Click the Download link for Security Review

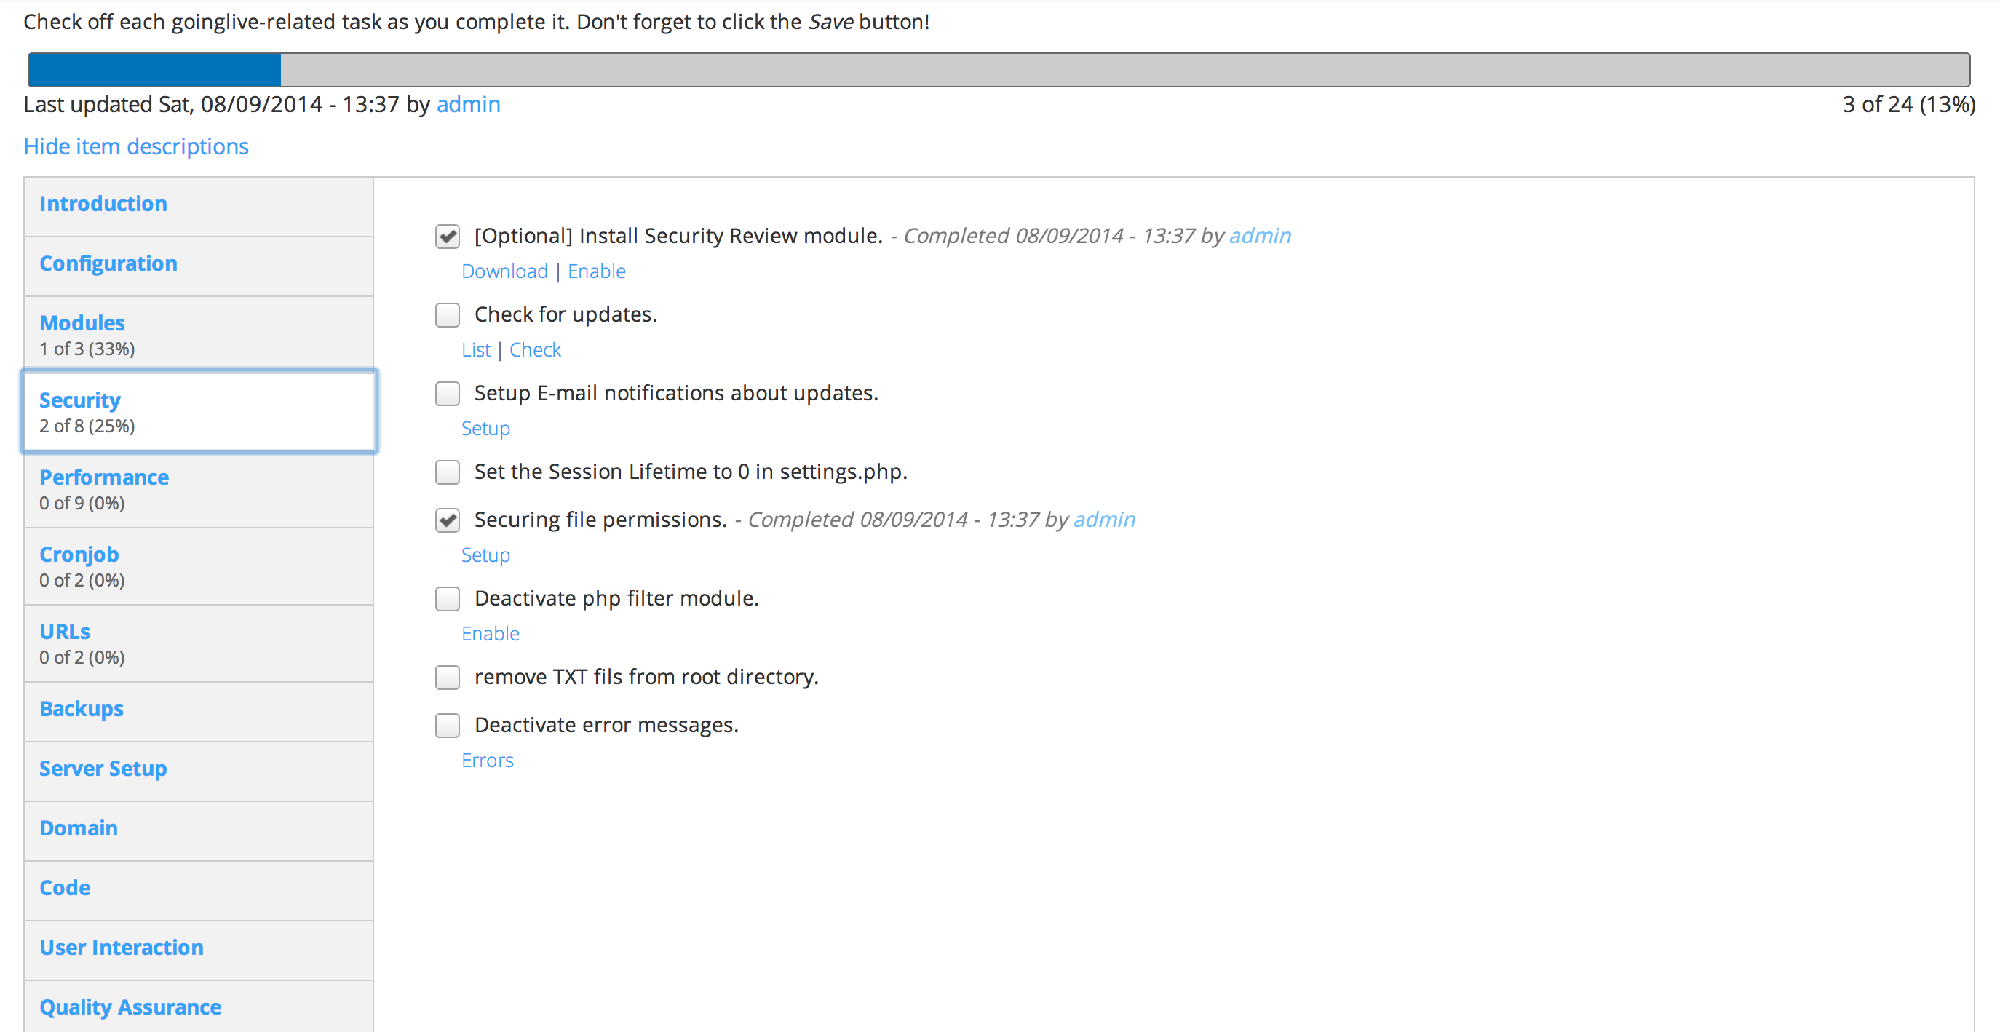(x=504, y=271)
